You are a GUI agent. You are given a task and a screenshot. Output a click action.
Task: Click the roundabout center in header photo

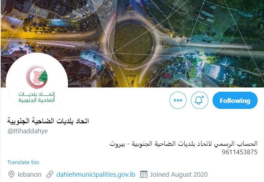click(133, 44)
